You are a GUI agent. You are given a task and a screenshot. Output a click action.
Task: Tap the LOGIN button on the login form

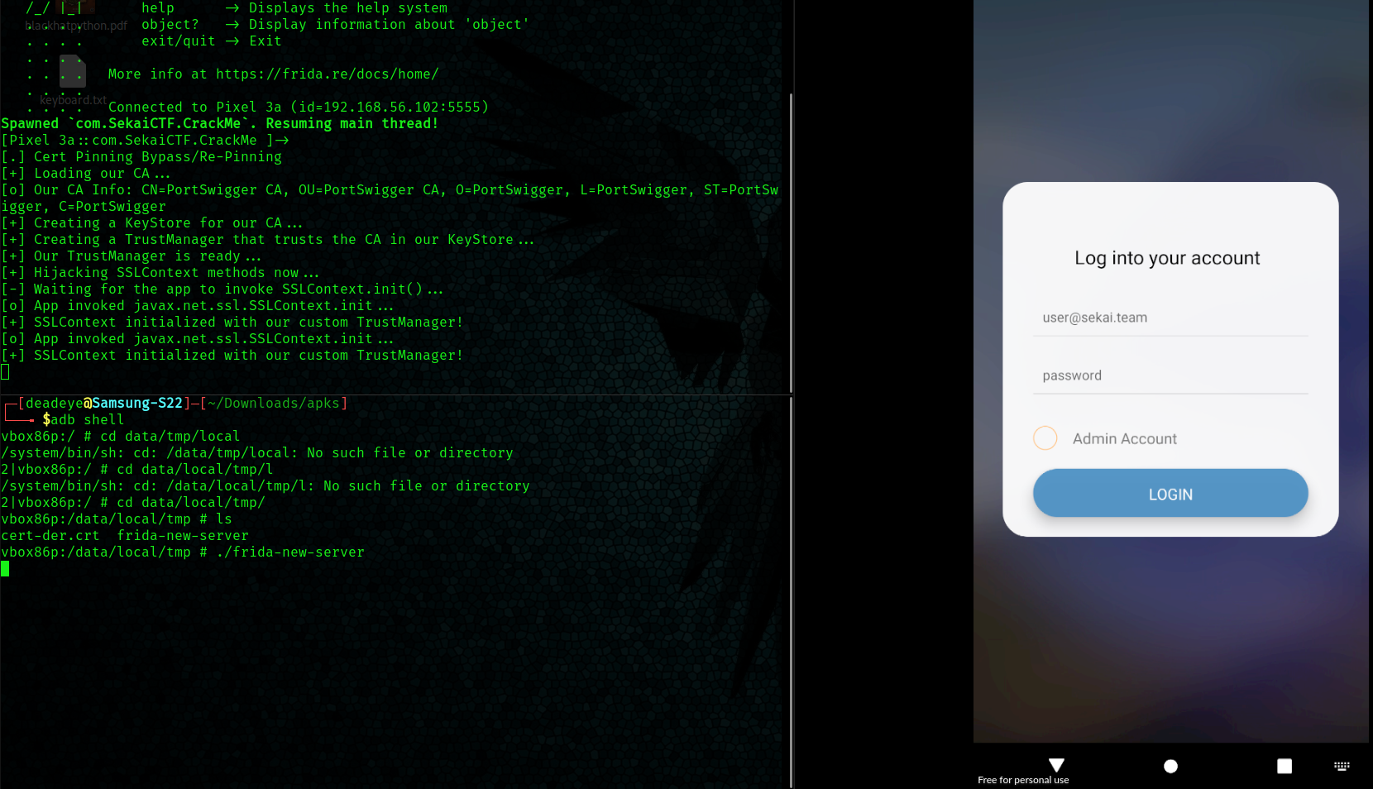point(1170,493)
